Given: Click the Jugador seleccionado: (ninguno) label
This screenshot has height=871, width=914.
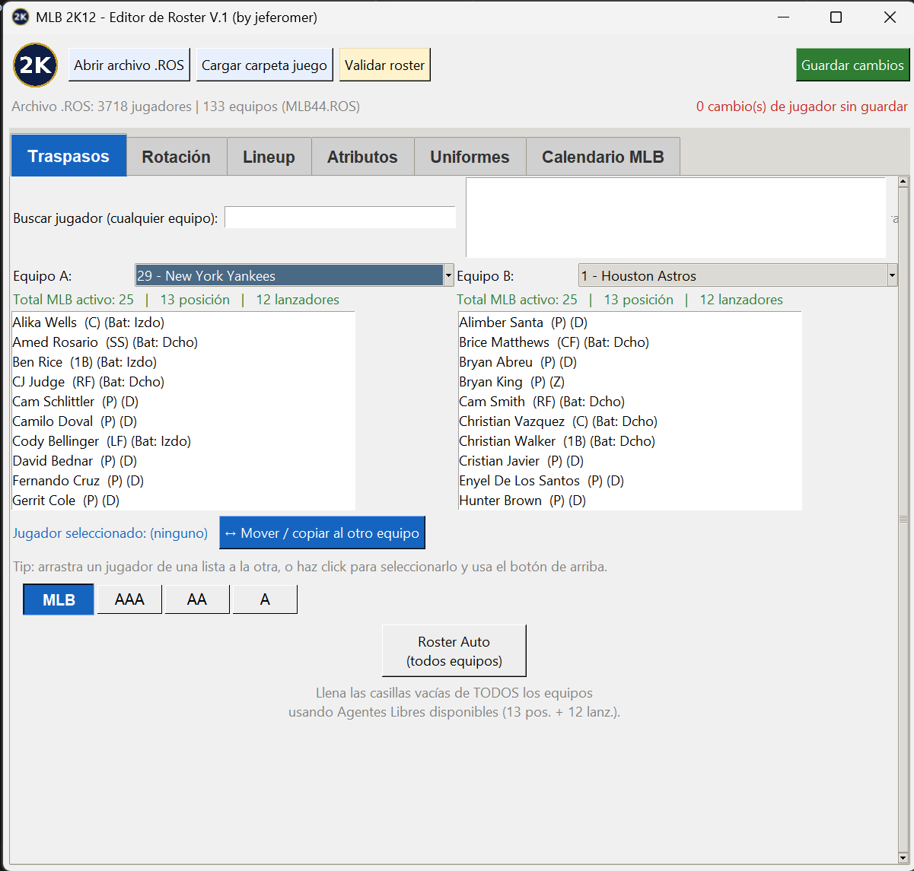Looking at the screenshot, I should pos(110,533).
